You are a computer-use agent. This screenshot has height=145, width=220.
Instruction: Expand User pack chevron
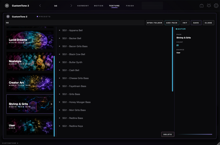click(51, 125)
